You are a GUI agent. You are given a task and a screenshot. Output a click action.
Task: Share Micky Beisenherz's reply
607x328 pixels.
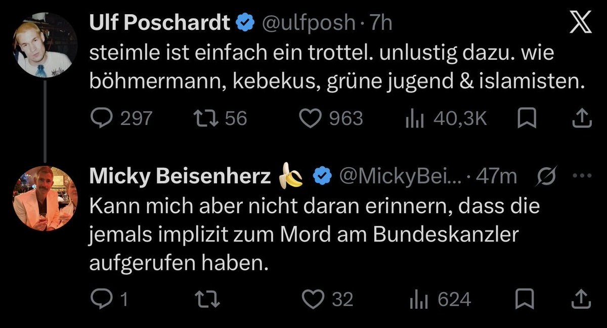pos(581,300)
